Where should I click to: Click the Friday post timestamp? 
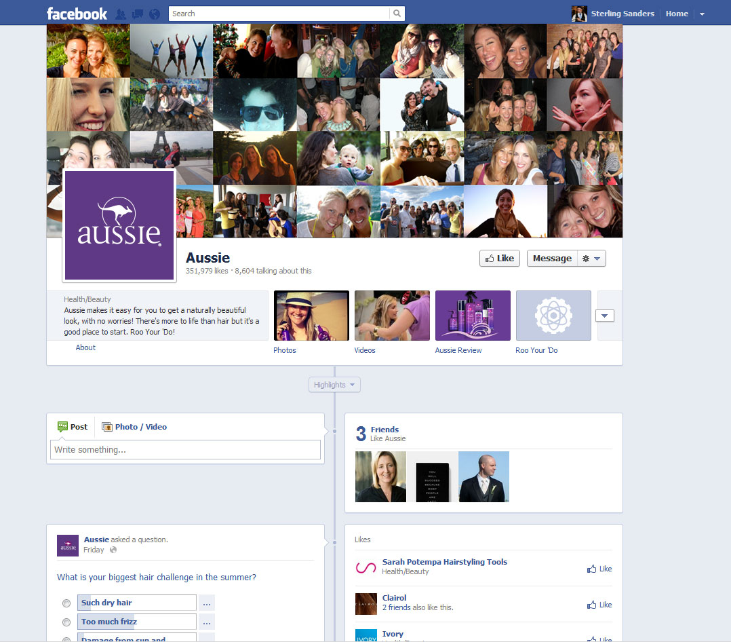pos(94,550)
